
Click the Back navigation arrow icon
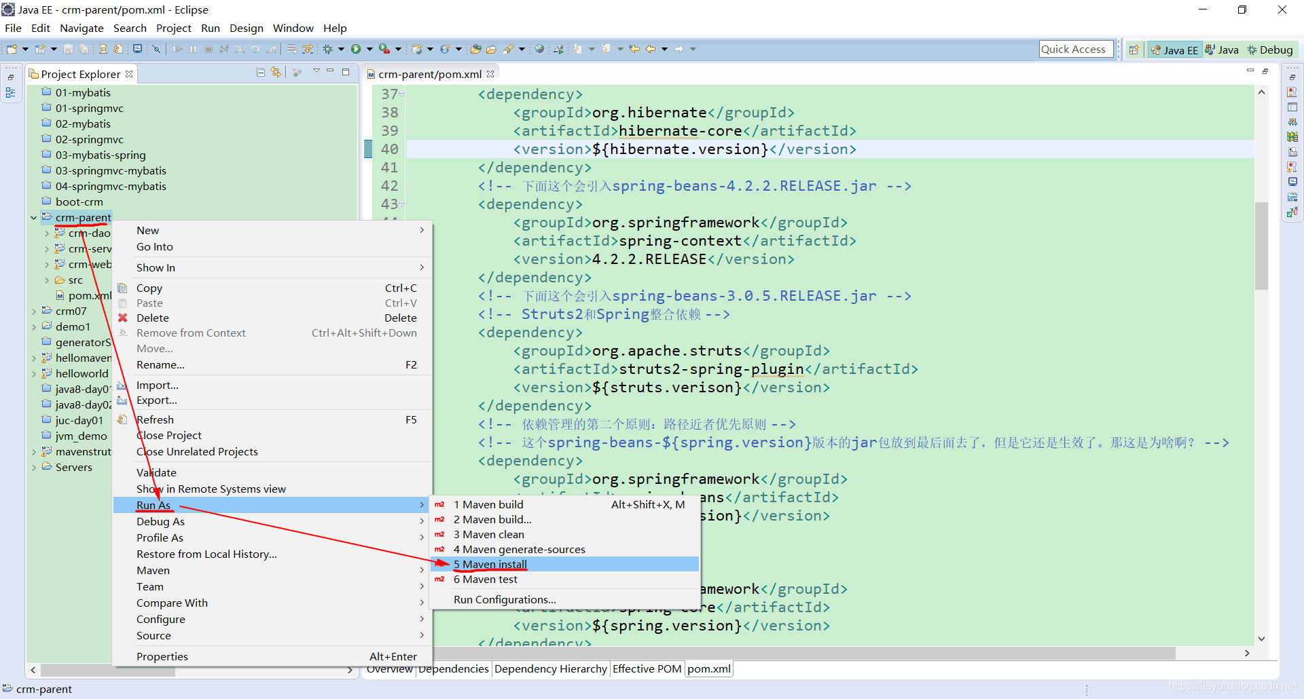click(651, 49)
